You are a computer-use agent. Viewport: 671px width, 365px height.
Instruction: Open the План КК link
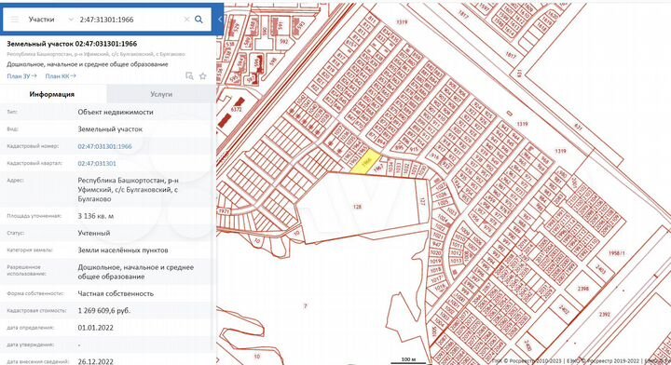[x=61, y=76]
